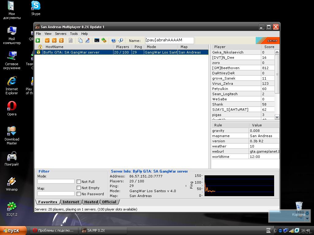
Task: Click the green Connect play icon
Action: [38, 41]
